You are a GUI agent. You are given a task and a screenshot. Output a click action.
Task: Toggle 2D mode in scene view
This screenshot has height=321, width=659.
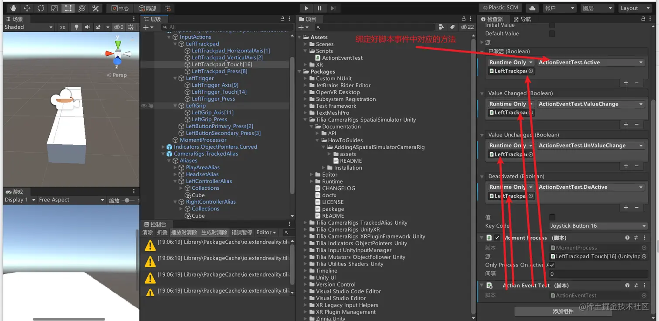(63, 27)
